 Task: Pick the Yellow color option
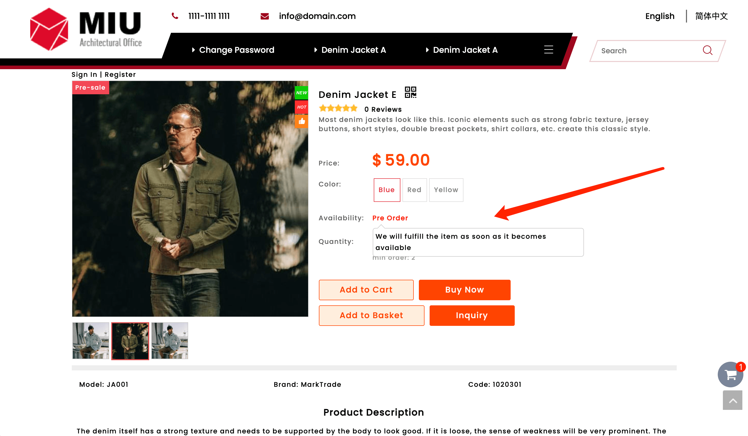click(x=446, y=190)
